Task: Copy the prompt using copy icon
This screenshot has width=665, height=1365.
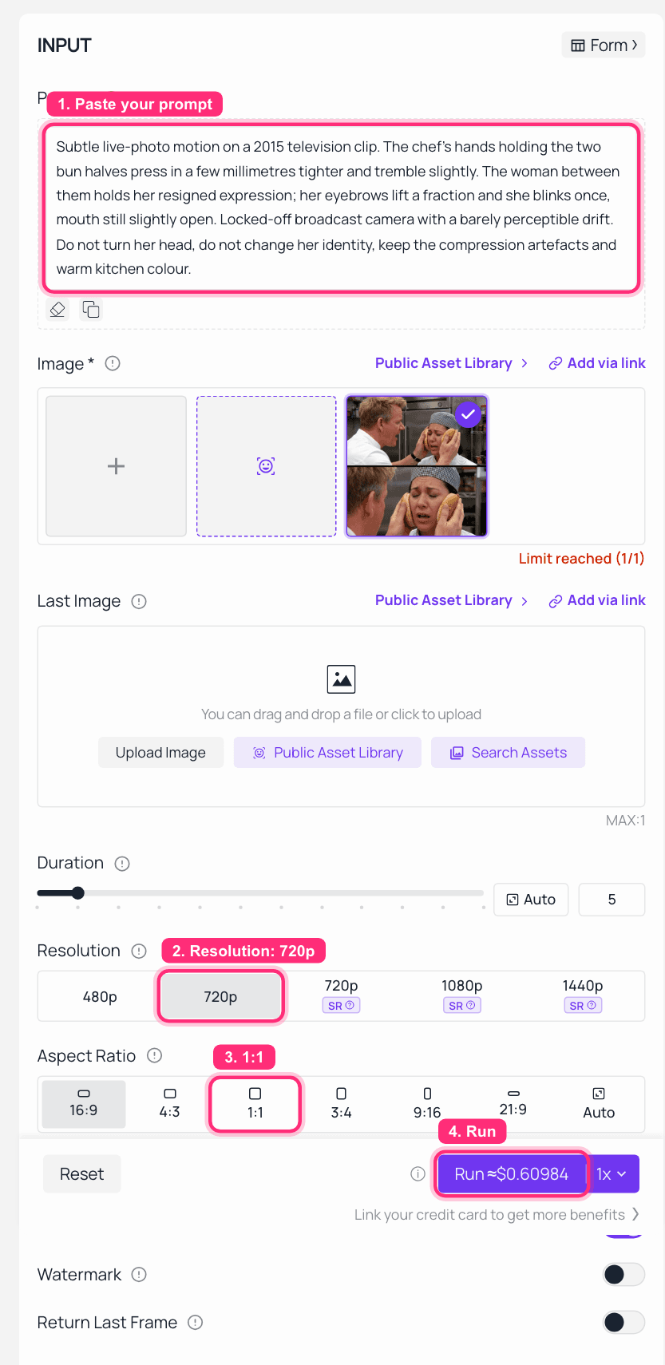Action: coord(92,310)
